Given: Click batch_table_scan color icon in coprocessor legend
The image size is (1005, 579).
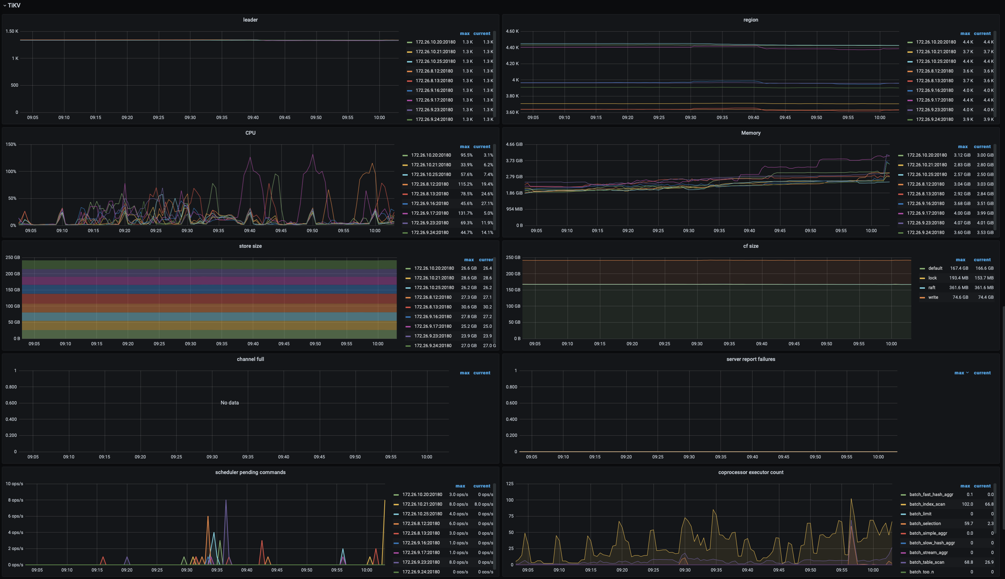Looking at the screenshot, I should (903, 562).
